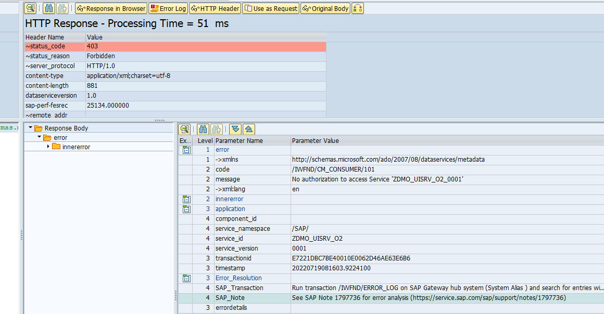Collapse the Response Body tree node

31,128
